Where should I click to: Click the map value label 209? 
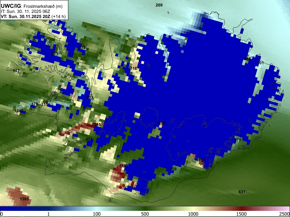[159, 5]
